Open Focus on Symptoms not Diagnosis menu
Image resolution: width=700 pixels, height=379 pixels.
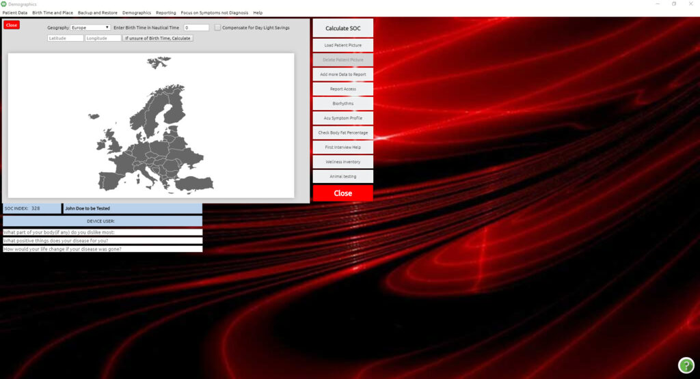click(215, 12)
